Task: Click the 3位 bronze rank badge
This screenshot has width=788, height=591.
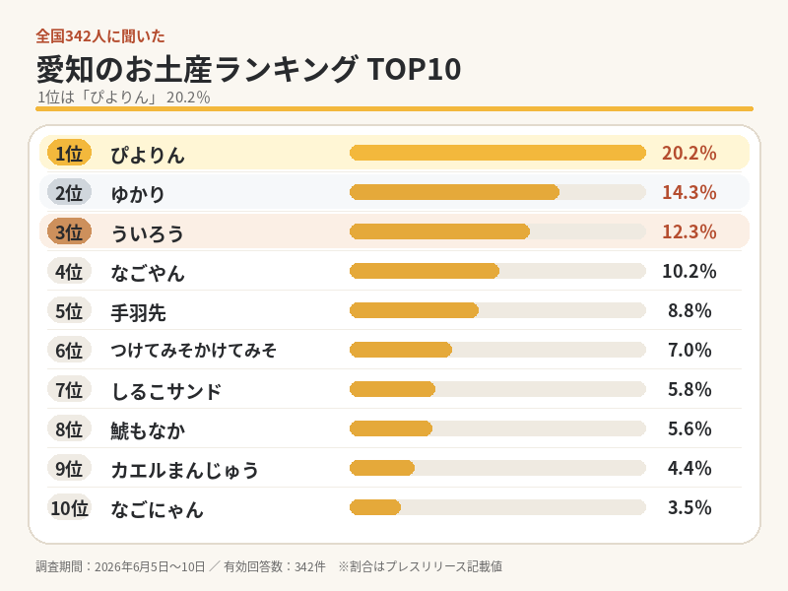Action: (x=69, y=231)
